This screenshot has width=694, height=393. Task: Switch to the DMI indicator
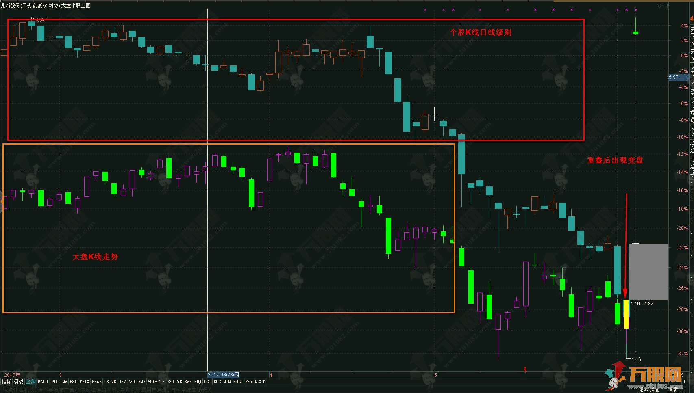coord(54,382)
